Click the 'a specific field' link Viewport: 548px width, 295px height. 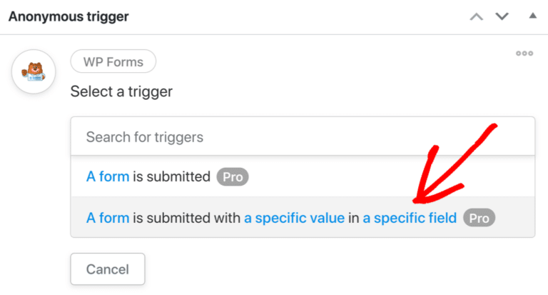coord(410,218)
